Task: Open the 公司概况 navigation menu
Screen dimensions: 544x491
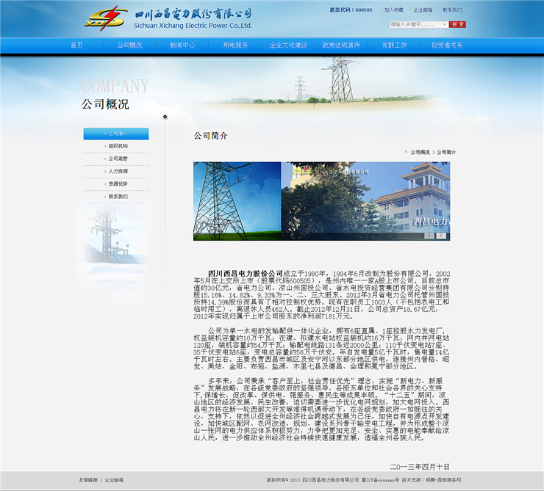Action: 129,45
